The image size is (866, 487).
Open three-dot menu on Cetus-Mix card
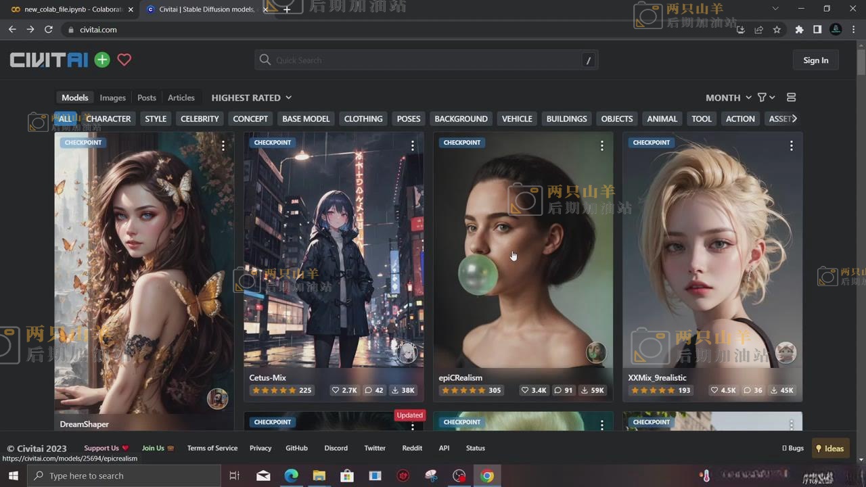(412, 145)
